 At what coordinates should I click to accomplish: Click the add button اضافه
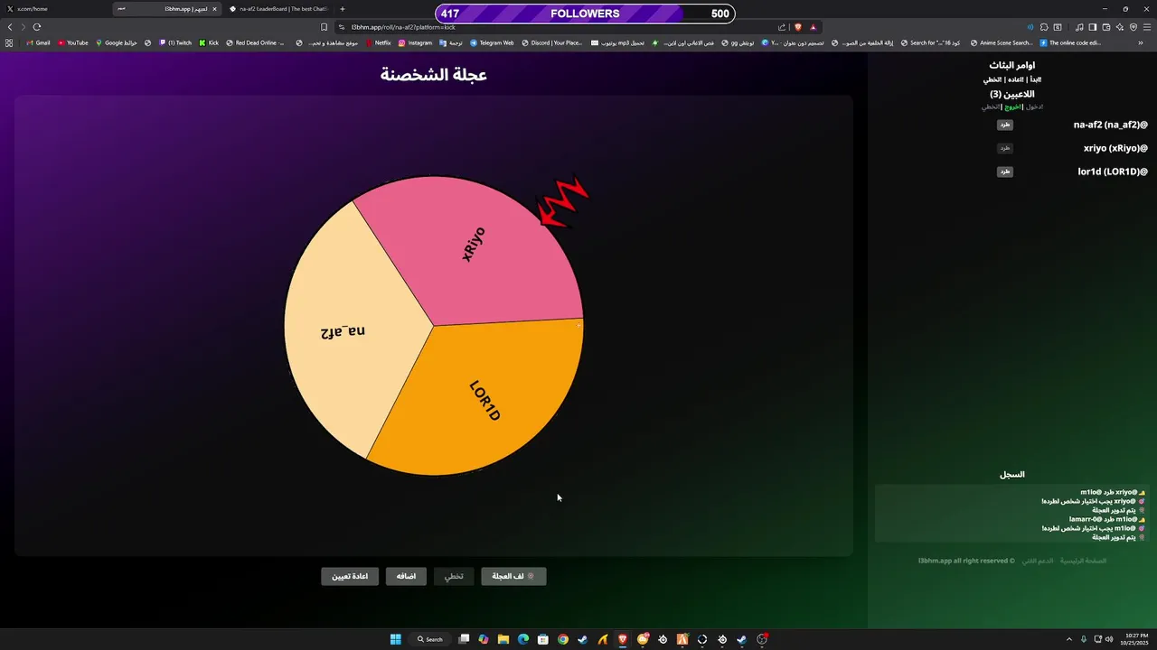coord(406,576)
